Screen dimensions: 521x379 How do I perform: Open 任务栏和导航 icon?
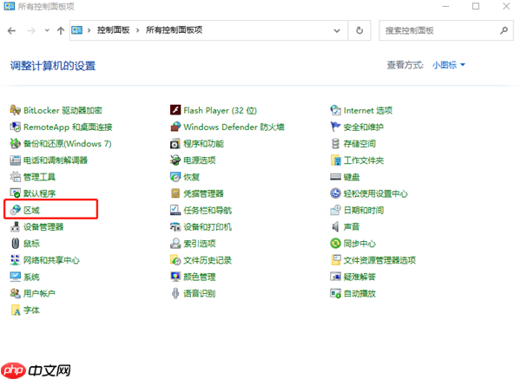pos(175,210)
